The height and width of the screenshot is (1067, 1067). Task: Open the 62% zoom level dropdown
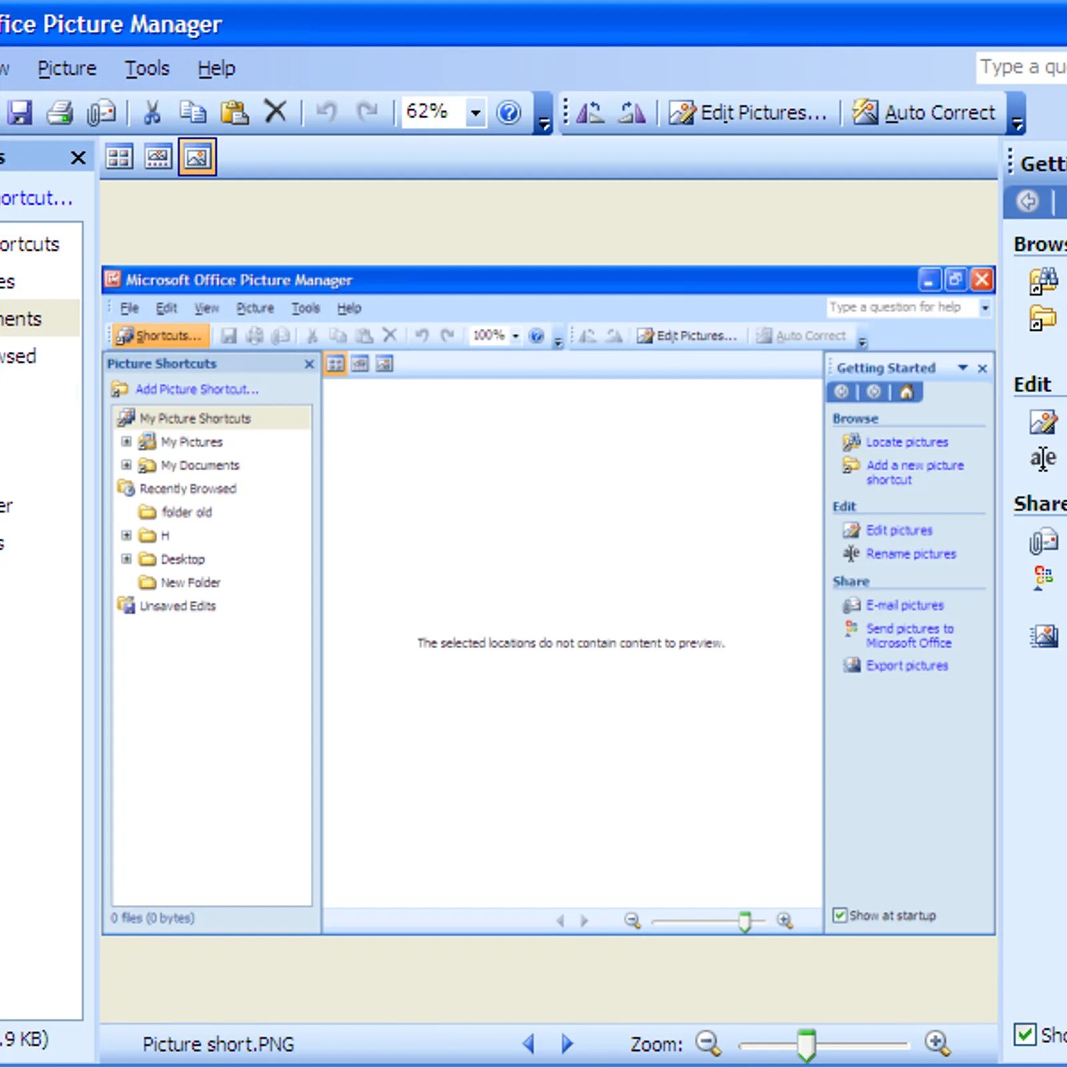click(x=475, y=112)
